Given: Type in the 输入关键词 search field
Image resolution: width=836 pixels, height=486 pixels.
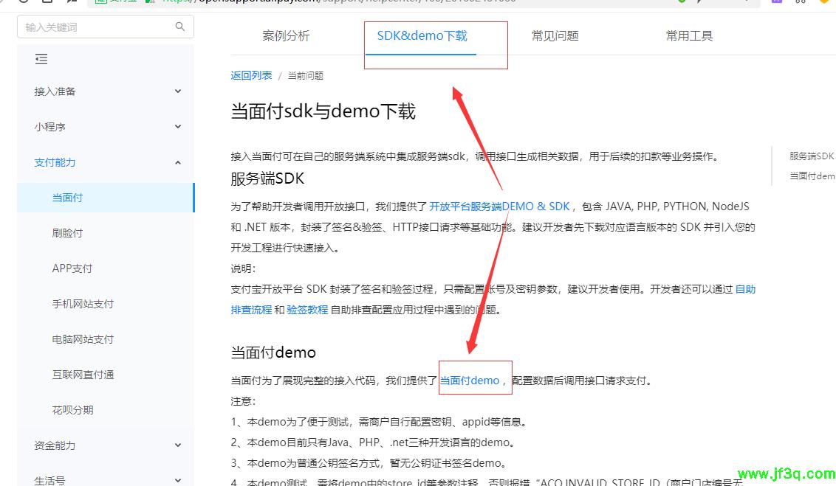Looking at the screenshot, I should (x=96, y=27).
